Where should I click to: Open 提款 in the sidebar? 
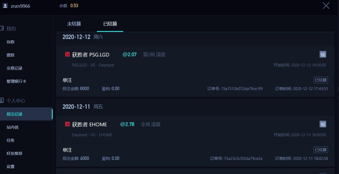(11, 55)
